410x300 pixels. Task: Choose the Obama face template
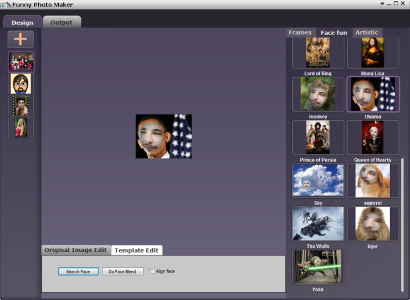click(x=373, y=94)
